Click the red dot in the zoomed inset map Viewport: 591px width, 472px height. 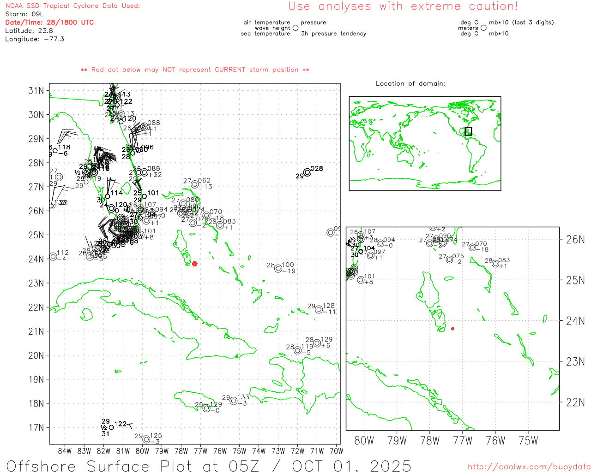[x=452, y=329]
